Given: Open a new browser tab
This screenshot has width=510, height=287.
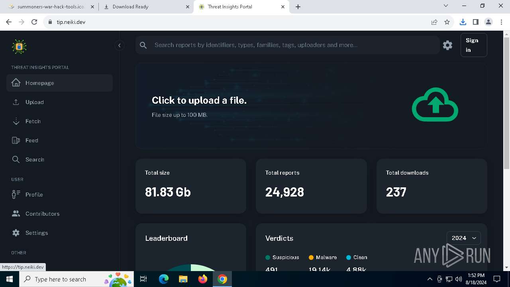Looking at the screenshot, I should [298, 7].
